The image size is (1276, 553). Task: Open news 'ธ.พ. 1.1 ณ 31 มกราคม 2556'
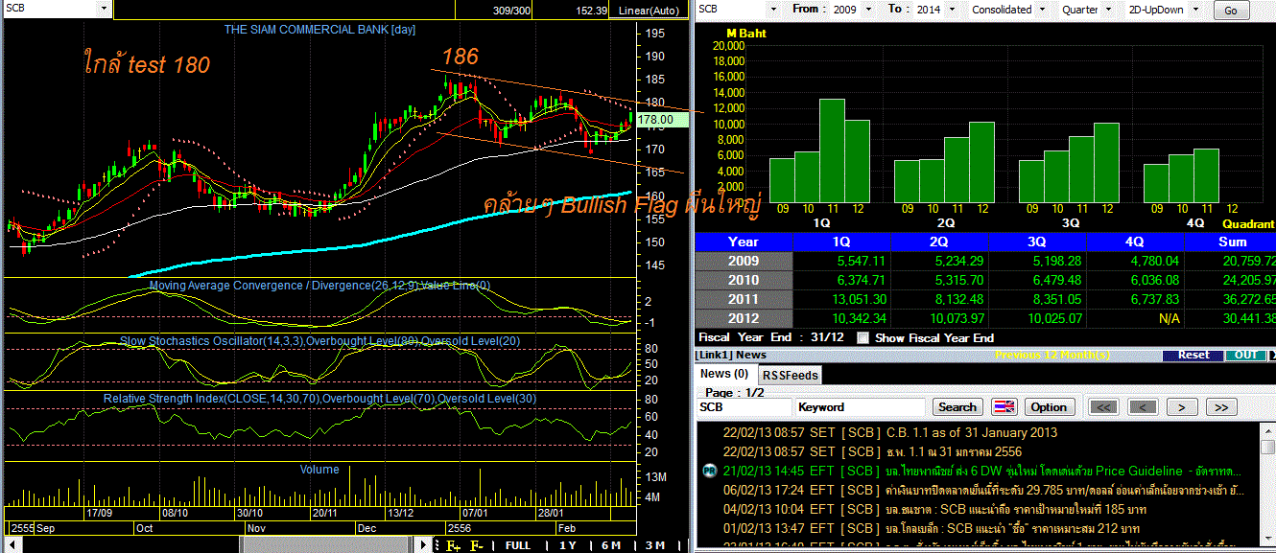coord(955,451)
